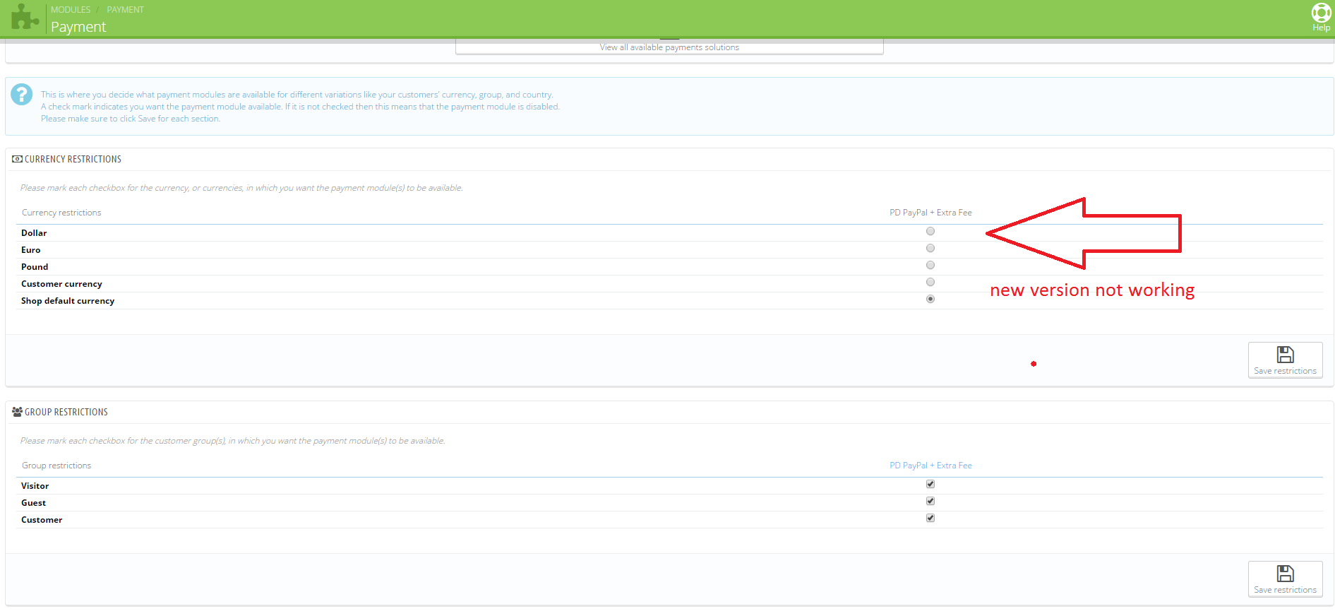Screen dimensions: 1335x616
Task: Save restrictions for group section
Action: click(1285, 579)
